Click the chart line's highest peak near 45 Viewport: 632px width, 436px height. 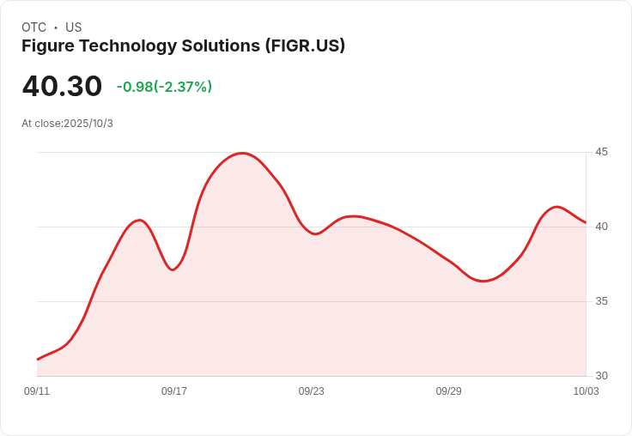click(x=242, y=153)
